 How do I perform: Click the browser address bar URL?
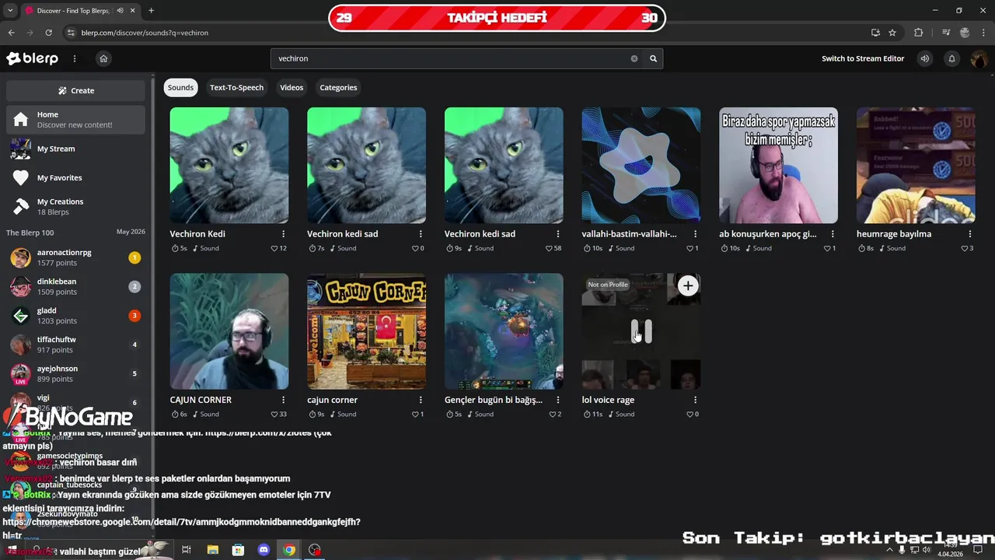145,33
